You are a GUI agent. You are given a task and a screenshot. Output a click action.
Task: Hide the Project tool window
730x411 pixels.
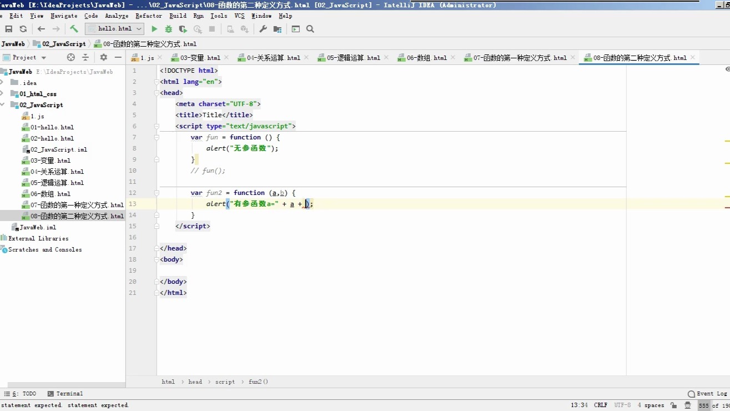pyautogui.click(x=118, y=57)
